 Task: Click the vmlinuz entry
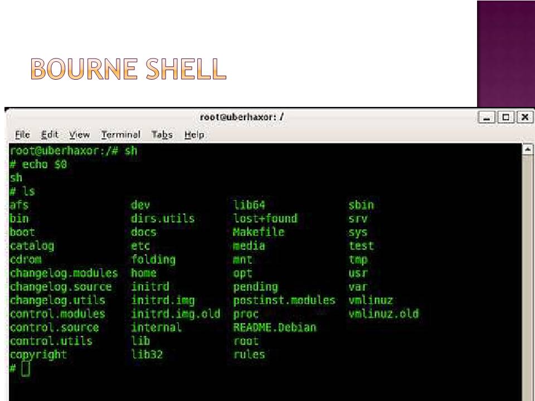coord(371,300)
